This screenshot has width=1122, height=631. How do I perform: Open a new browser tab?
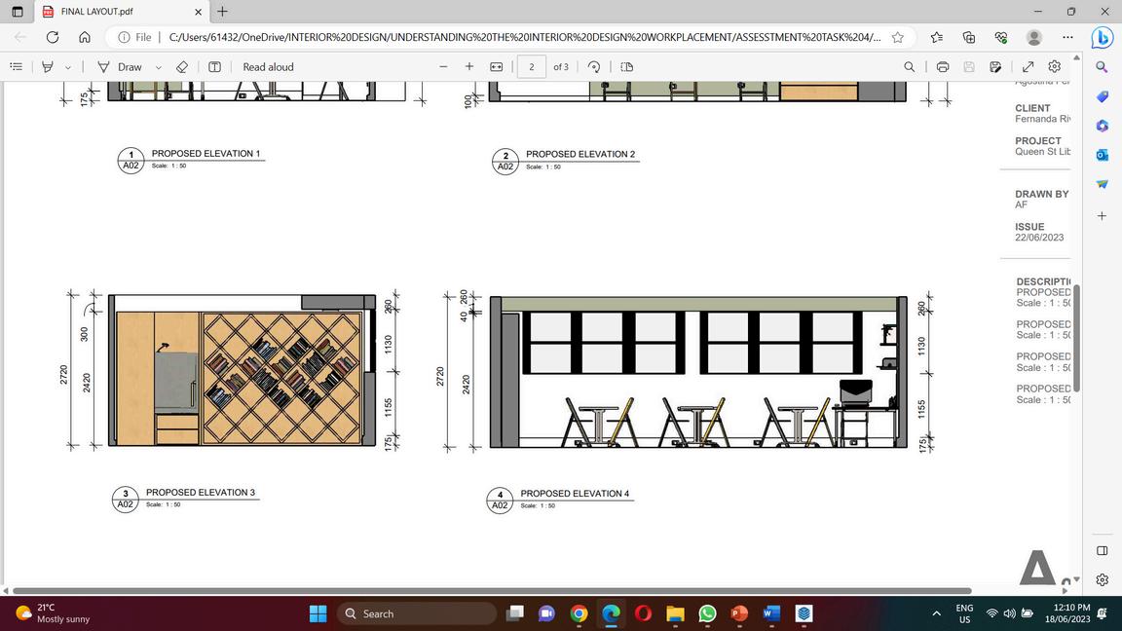222,12
